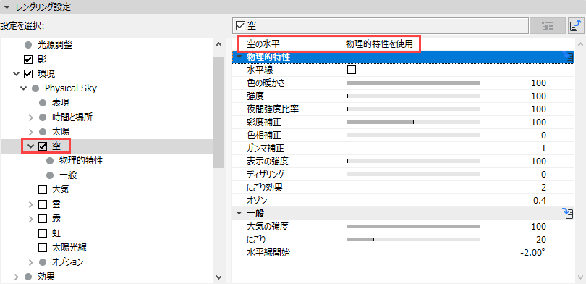This screenshot has height=284, width=586.
Task: Collapse the 一般 section in the properties
Action: (x=239, y=214)
